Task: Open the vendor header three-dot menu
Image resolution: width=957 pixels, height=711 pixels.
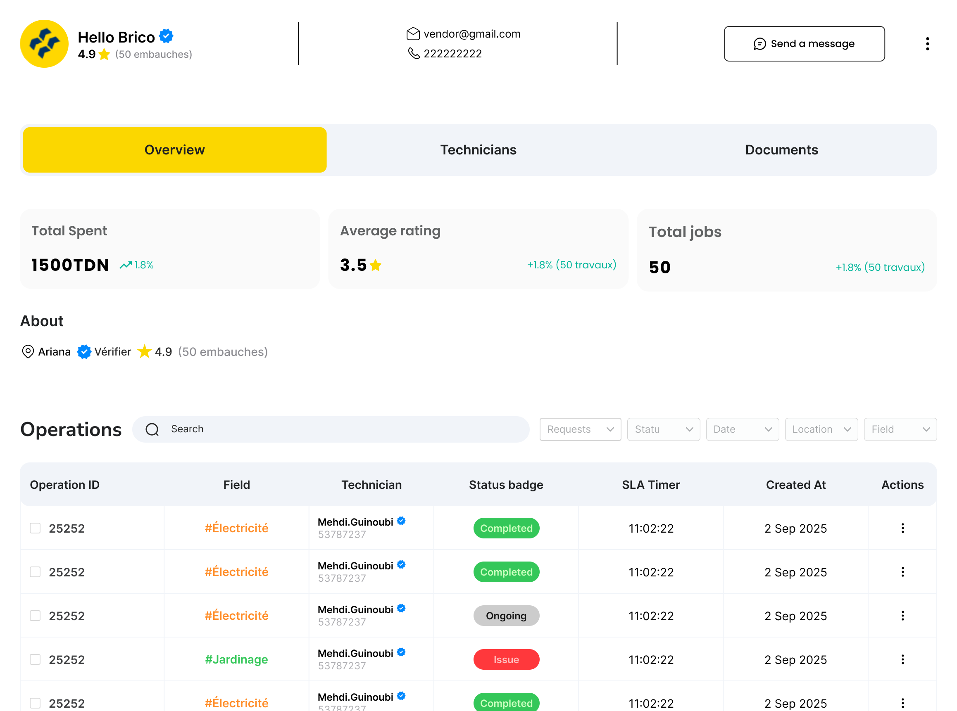Action: coord(927,43)
